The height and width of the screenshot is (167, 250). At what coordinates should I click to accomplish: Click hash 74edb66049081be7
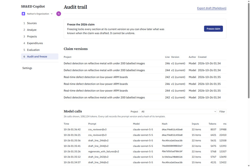[172, 146]
